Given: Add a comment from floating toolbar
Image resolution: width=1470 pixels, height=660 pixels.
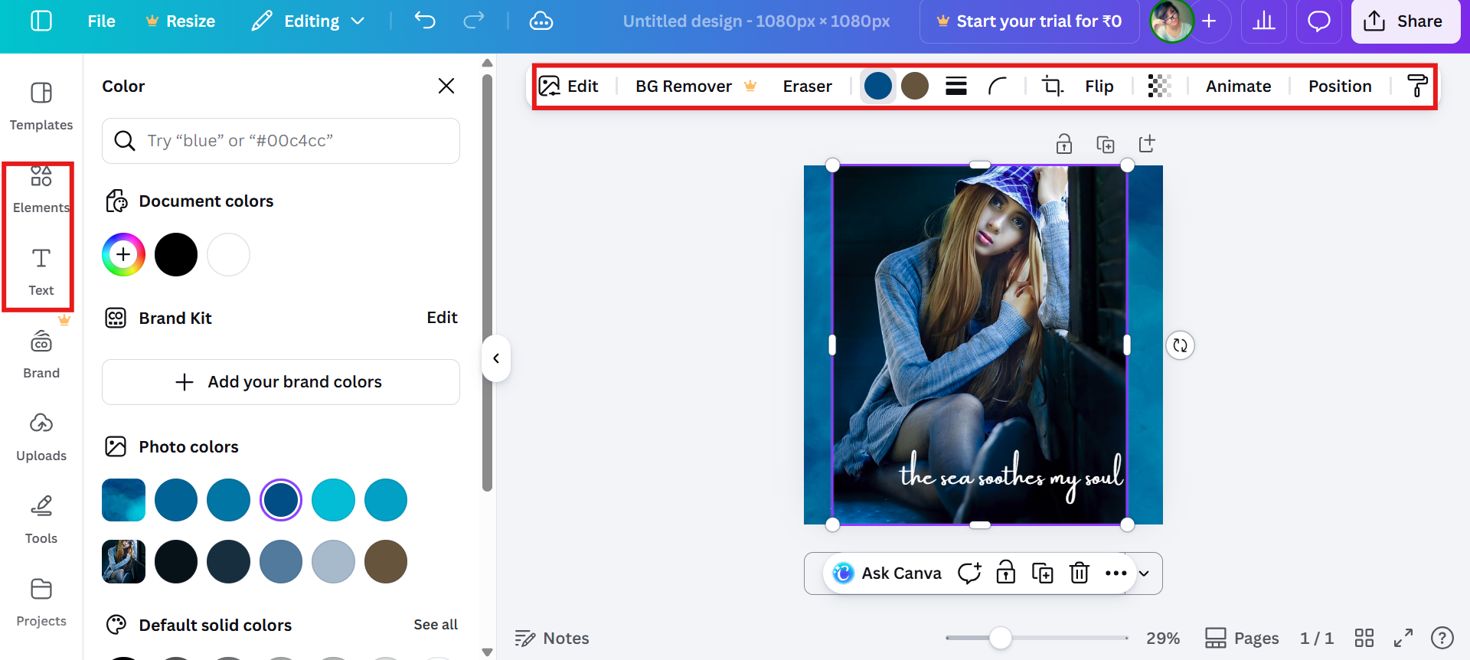Looking at the screenshot, I should (x=969, y=573).
